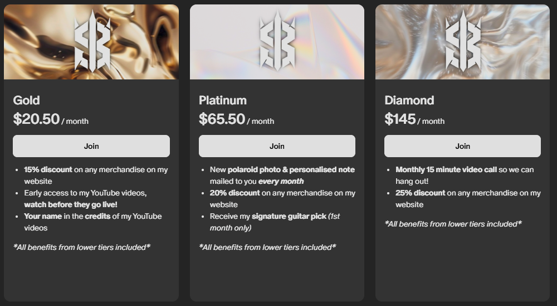The image size is (557, 306).
Task: Click the logo emblem on the Gold banner
Action: pos(92,41)
